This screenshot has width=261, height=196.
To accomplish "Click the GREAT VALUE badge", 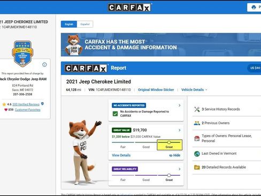I will [121, 130].
